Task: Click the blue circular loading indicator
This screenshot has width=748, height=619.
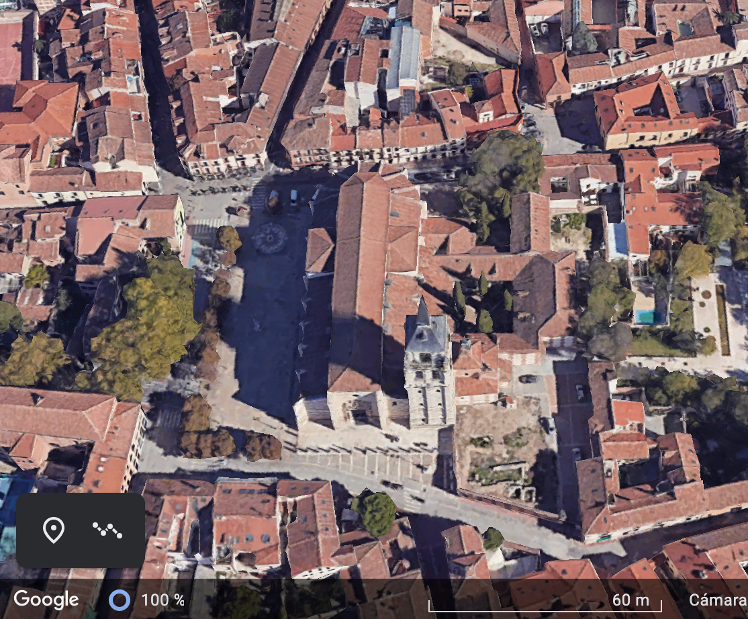Action: [x=120, y=600]
